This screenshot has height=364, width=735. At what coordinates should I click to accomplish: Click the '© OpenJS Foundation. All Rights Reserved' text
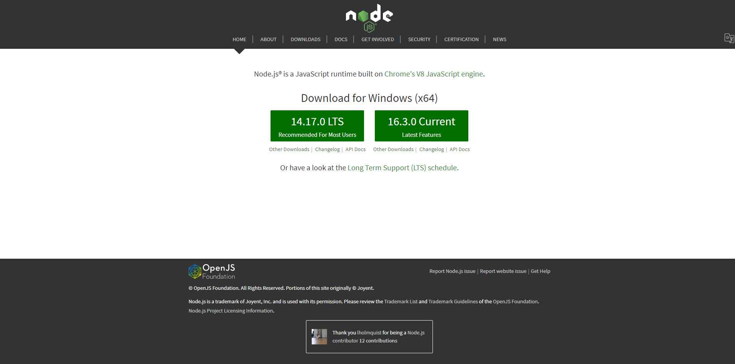[236, 288]
